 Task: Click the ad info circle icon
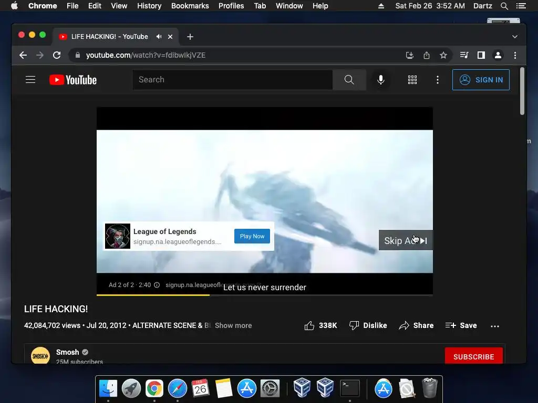(x=157, y=285)
